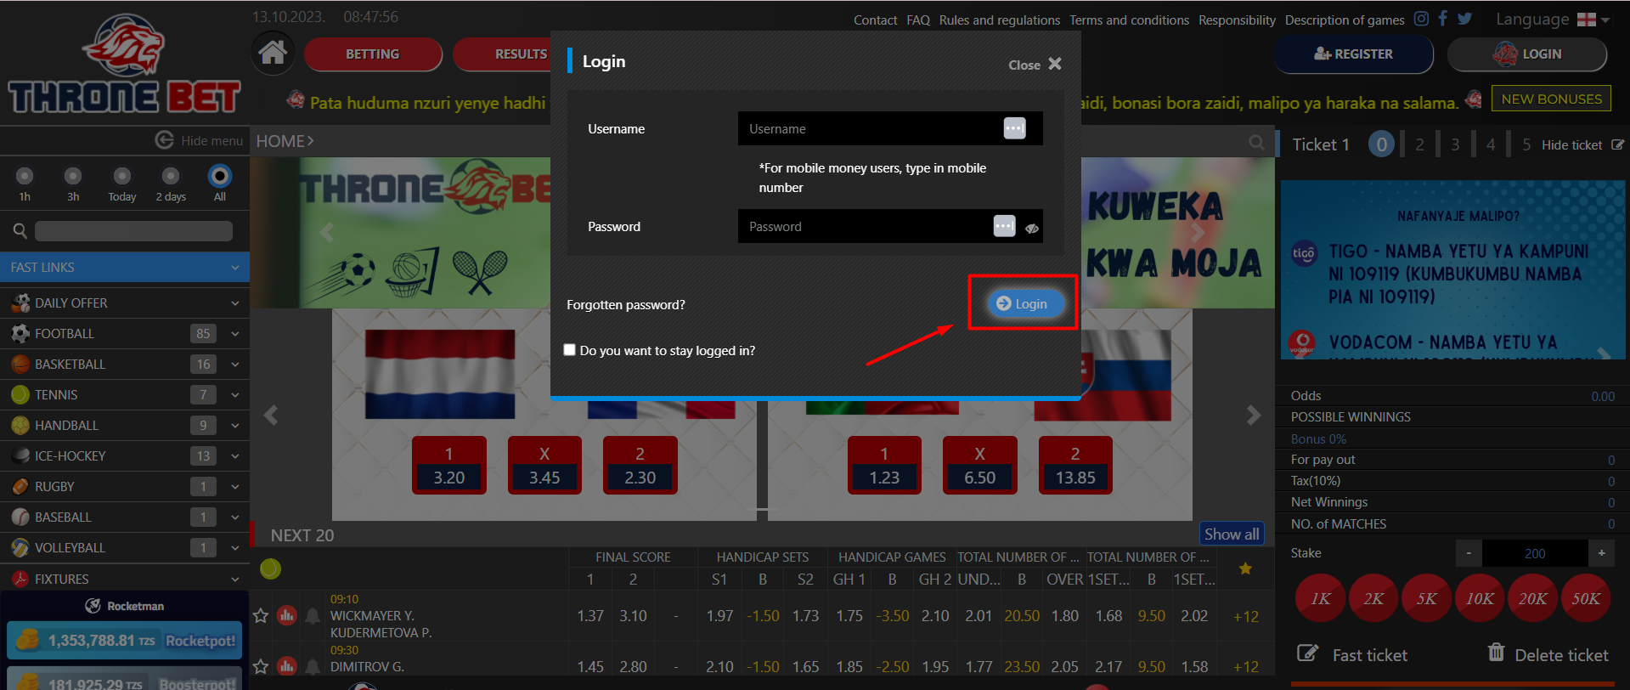
Task: Check stay logged in checkbox
Action: pyautogui.click(x=569, y=350)
